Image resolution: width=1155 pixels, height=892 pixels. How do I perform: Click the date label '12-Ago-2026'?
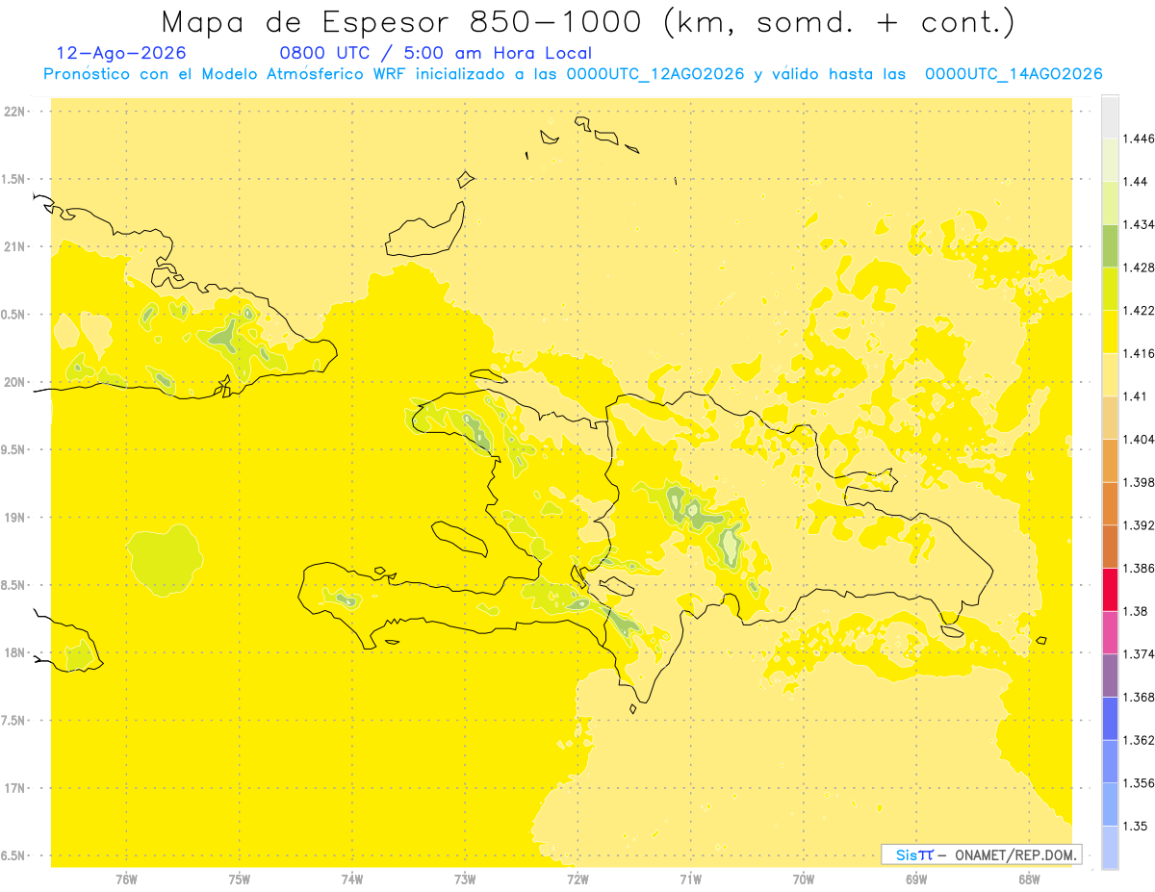pos(121,54)
